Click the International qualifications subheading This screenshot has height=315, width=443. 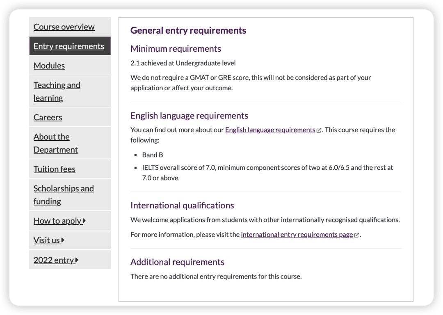[182, 205]
